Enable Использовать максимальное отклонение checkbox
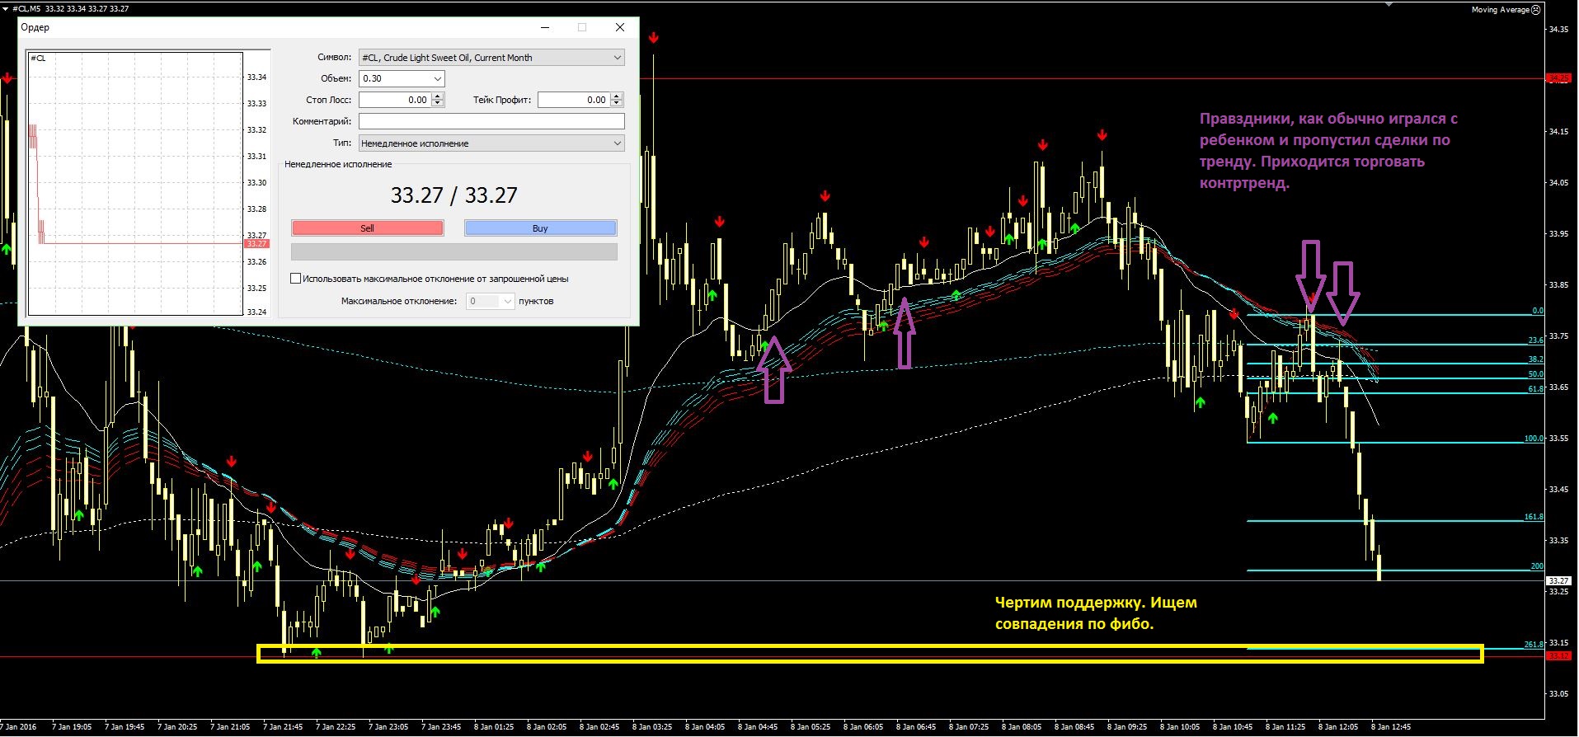The image size is (1579, 737). (x=295, y=279)
